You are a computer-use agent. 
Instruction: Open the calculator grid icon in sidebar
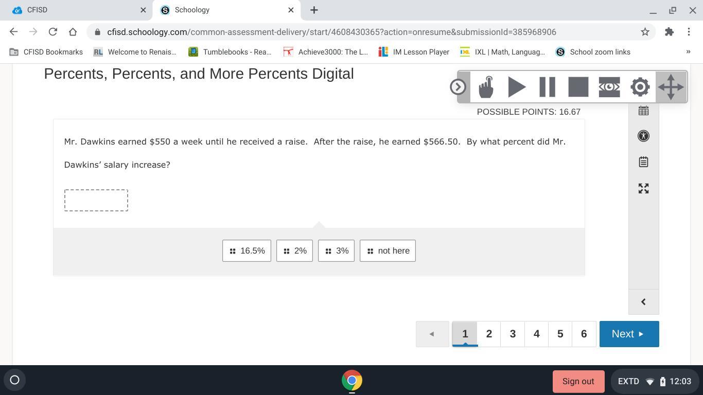click(x=643, y=111)
